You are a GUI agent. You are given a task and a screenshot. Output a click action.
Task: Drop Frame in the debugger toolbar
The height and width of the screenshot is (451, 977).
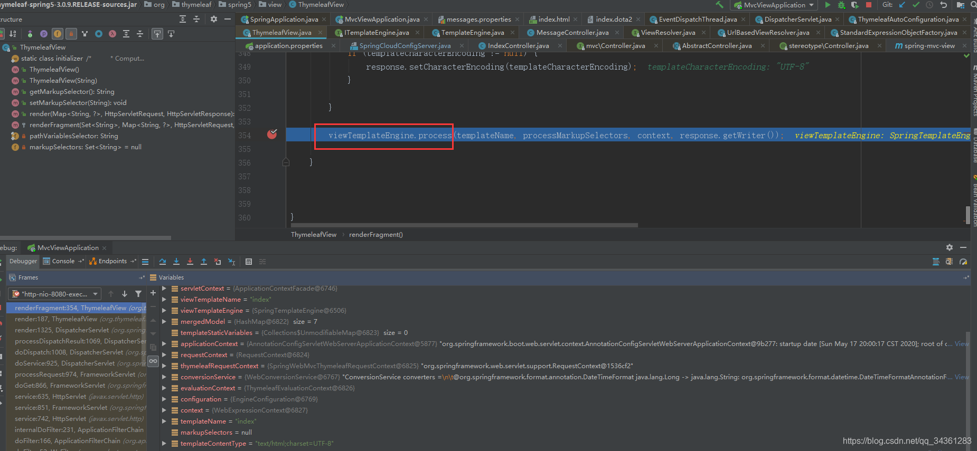218,262
